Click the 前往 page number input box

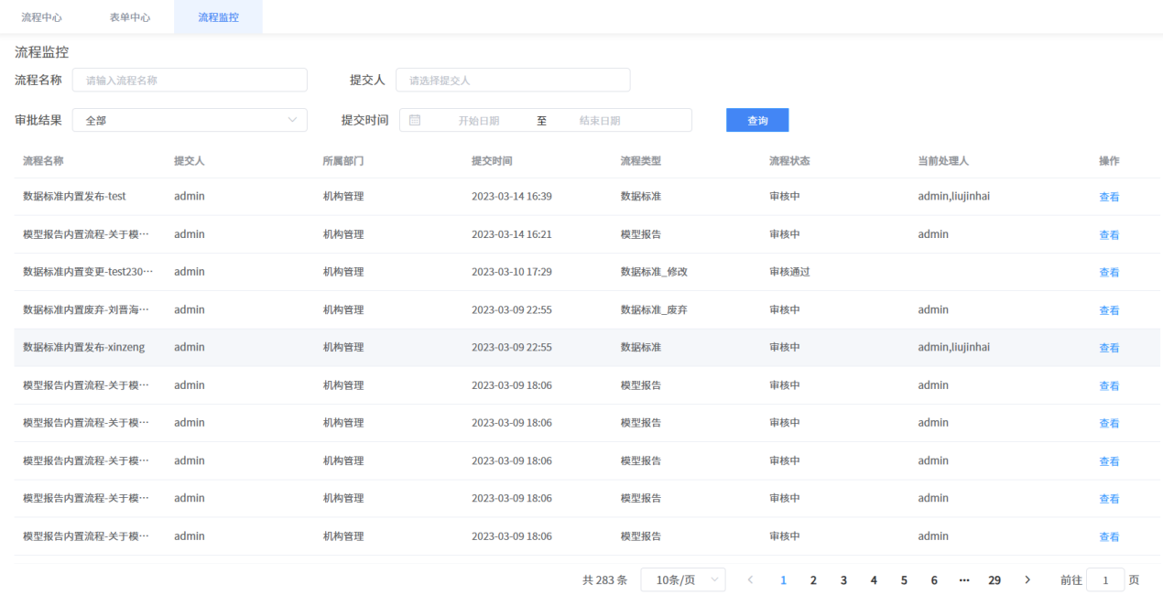pos(1105,579)
